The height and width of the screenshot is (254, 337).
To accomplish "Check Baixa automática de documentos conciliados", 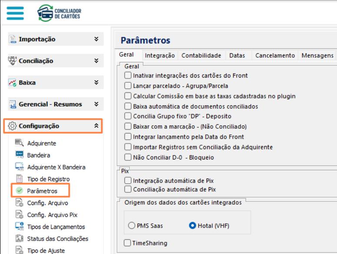I will pos(128,106).
